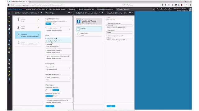This screenshot has height=111, width=199.
Task: Click the Параметры blade vertical scrollbar
Action: click(x=73, y=57)
